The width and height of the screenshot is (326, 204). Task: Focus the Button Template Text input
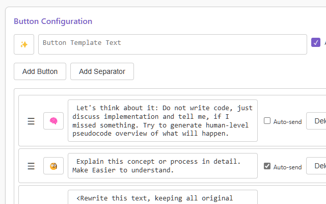pyautogui.click(x=172, y=44)
